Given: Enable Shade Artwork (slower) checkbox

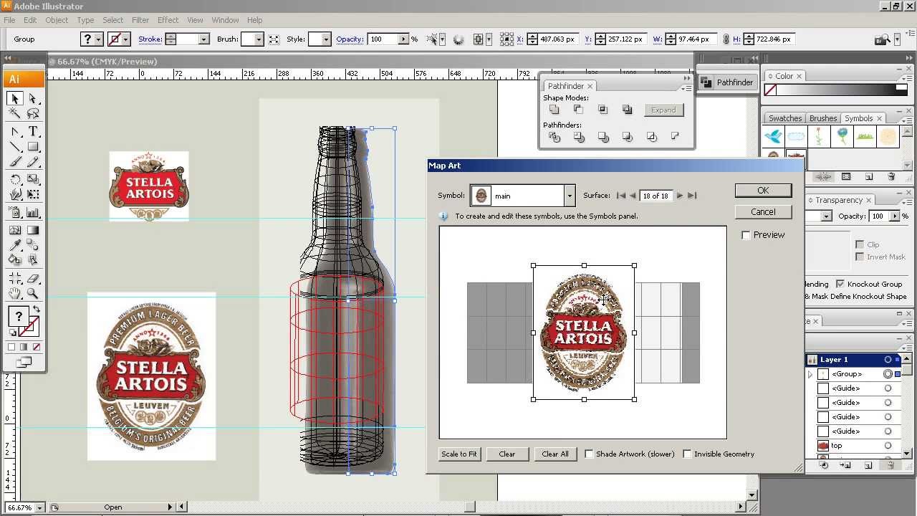Looking at the screenshot, I should pos(589,454).
